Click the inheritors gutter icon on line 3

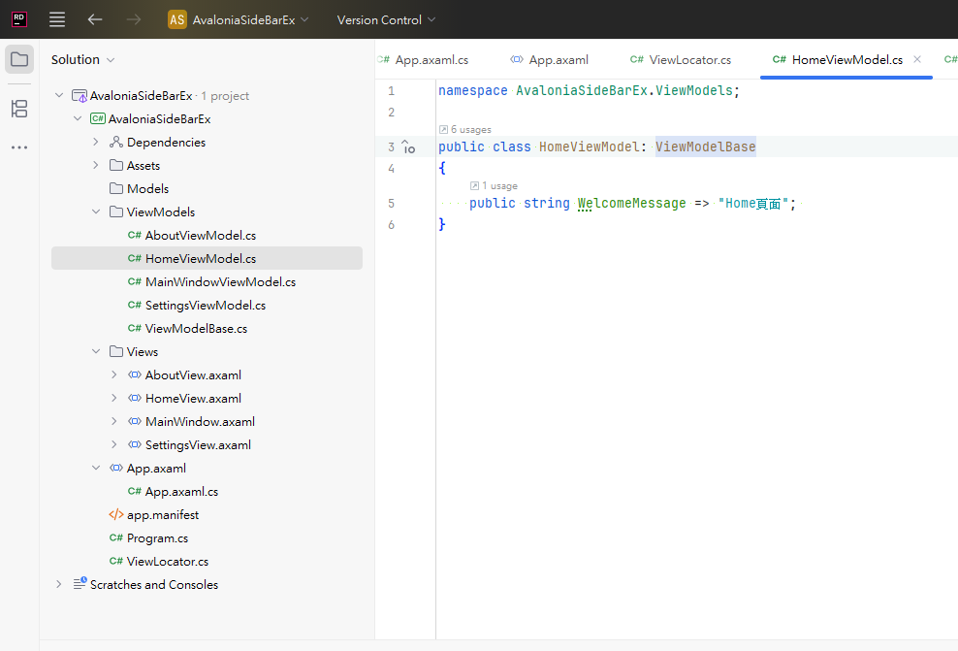point(409,147)
